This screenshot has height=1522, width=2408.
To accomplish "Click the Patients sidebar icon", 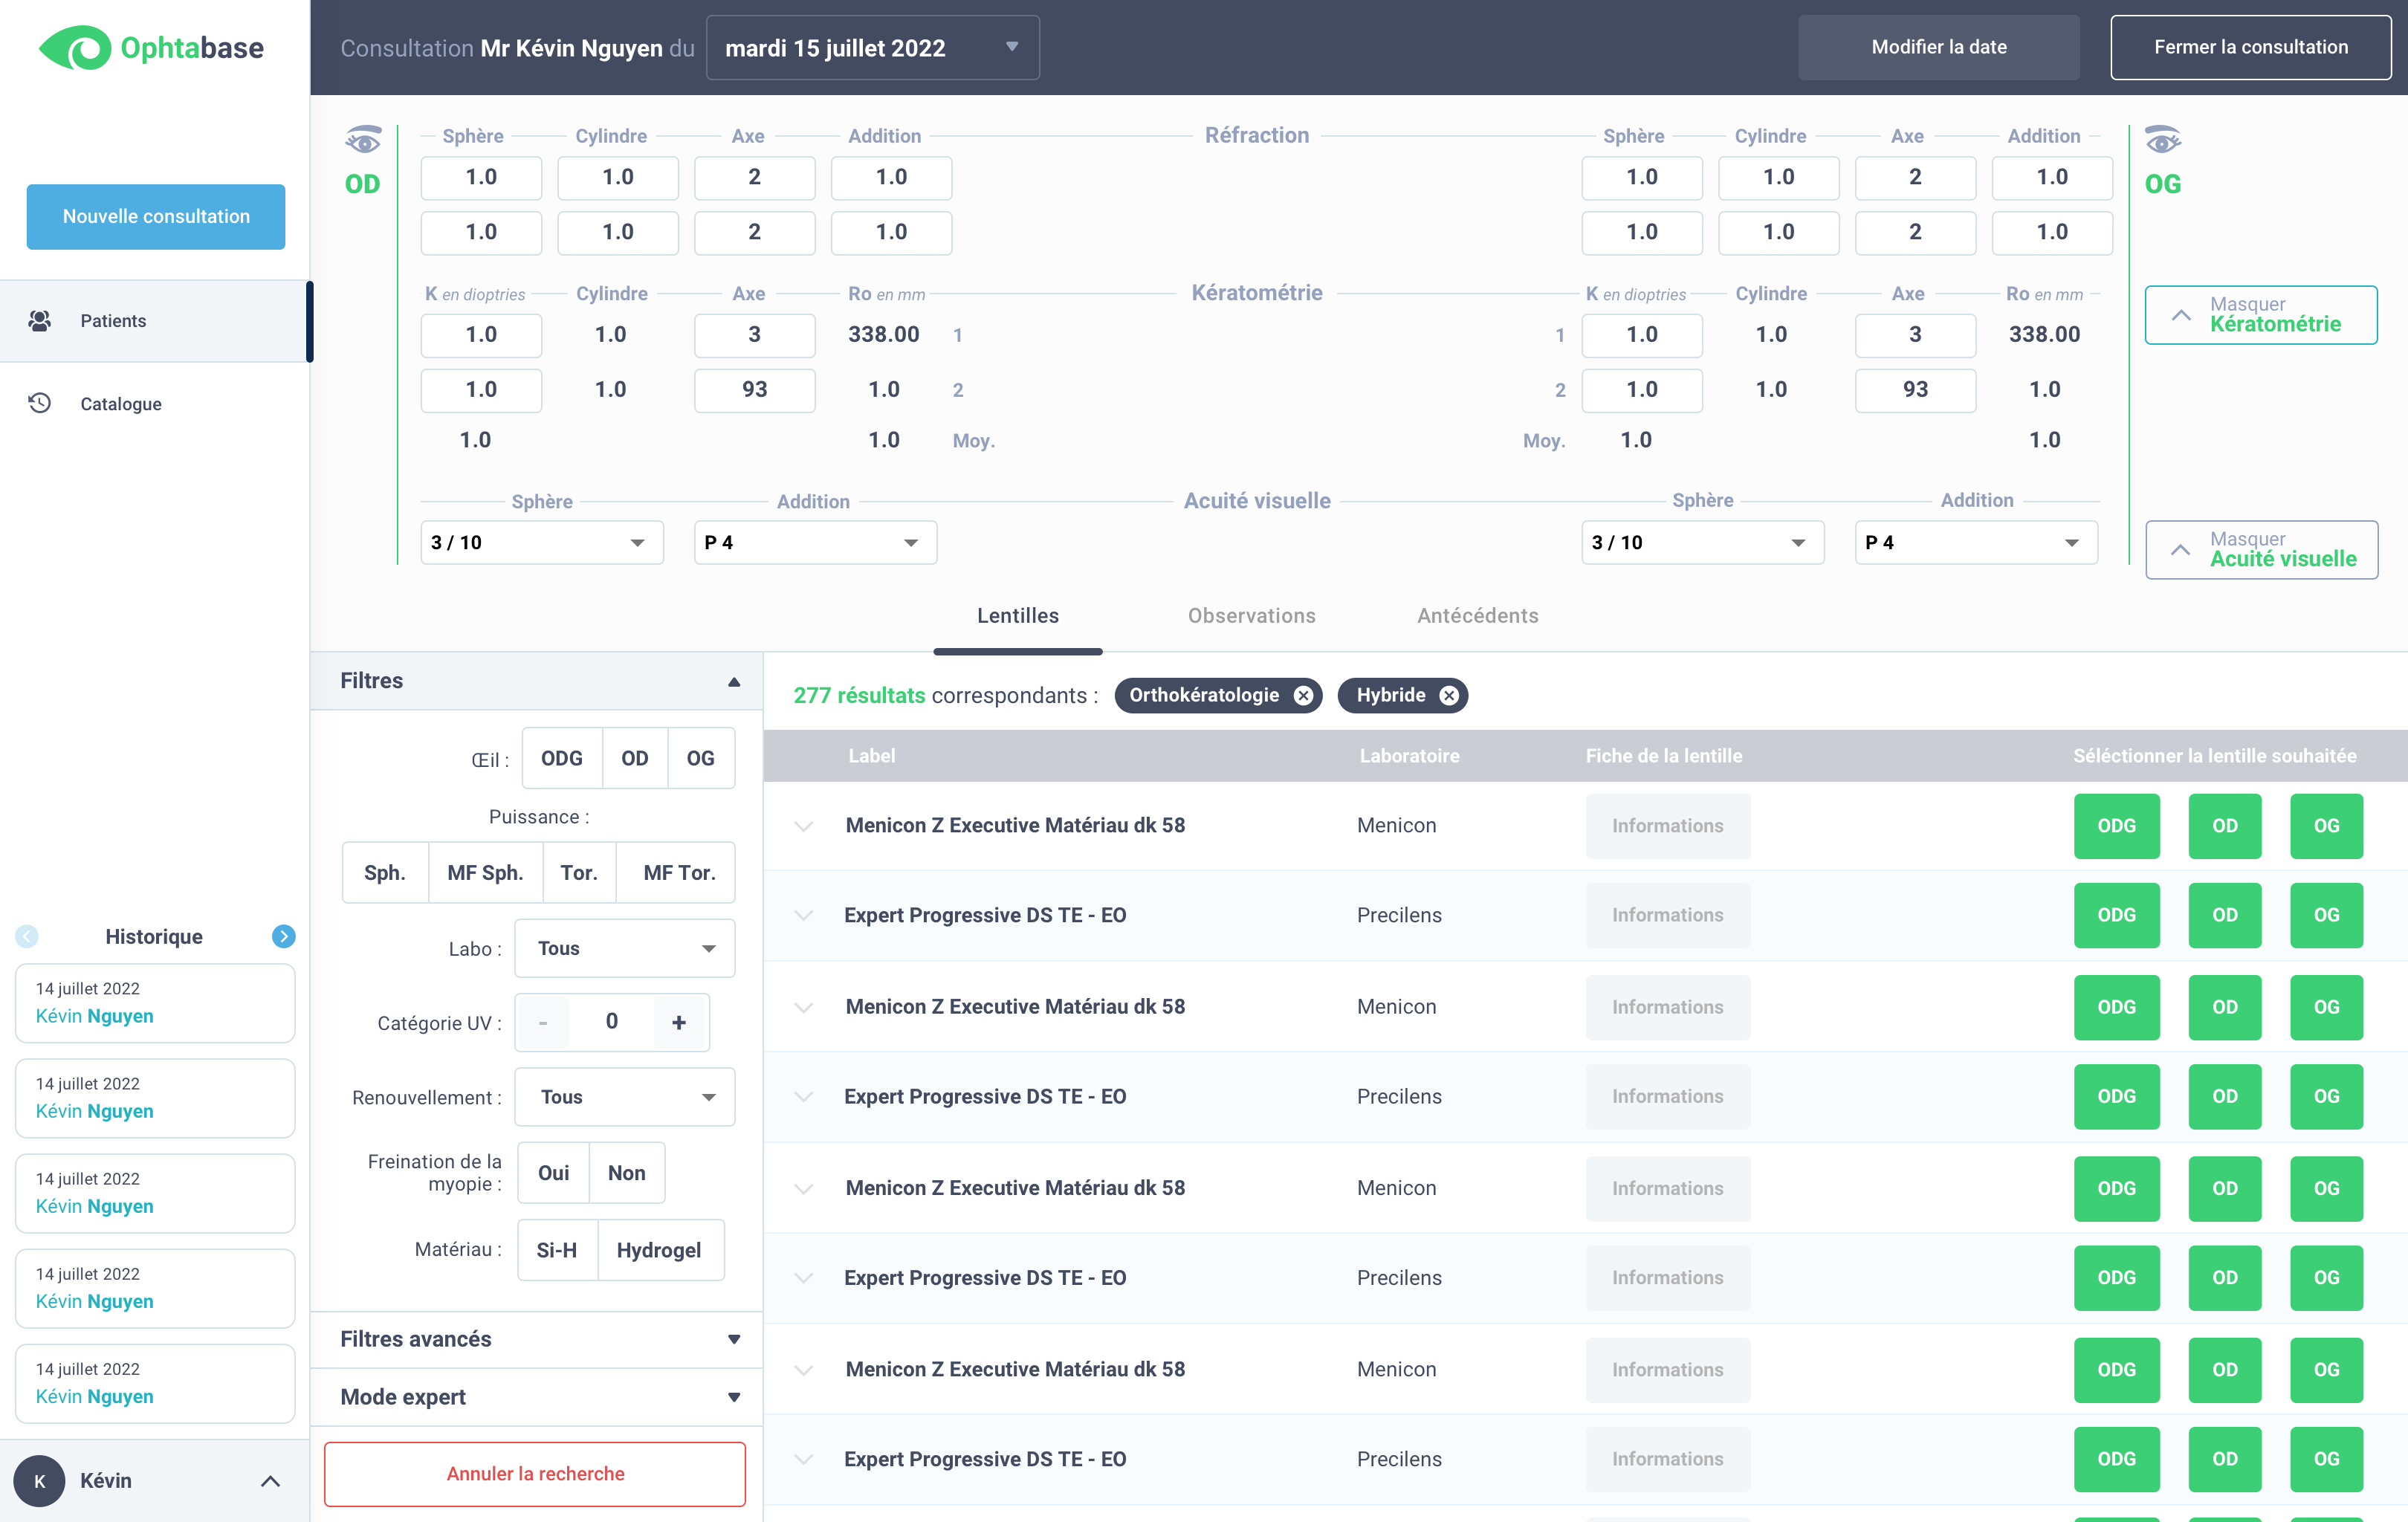I will point(40,320).
